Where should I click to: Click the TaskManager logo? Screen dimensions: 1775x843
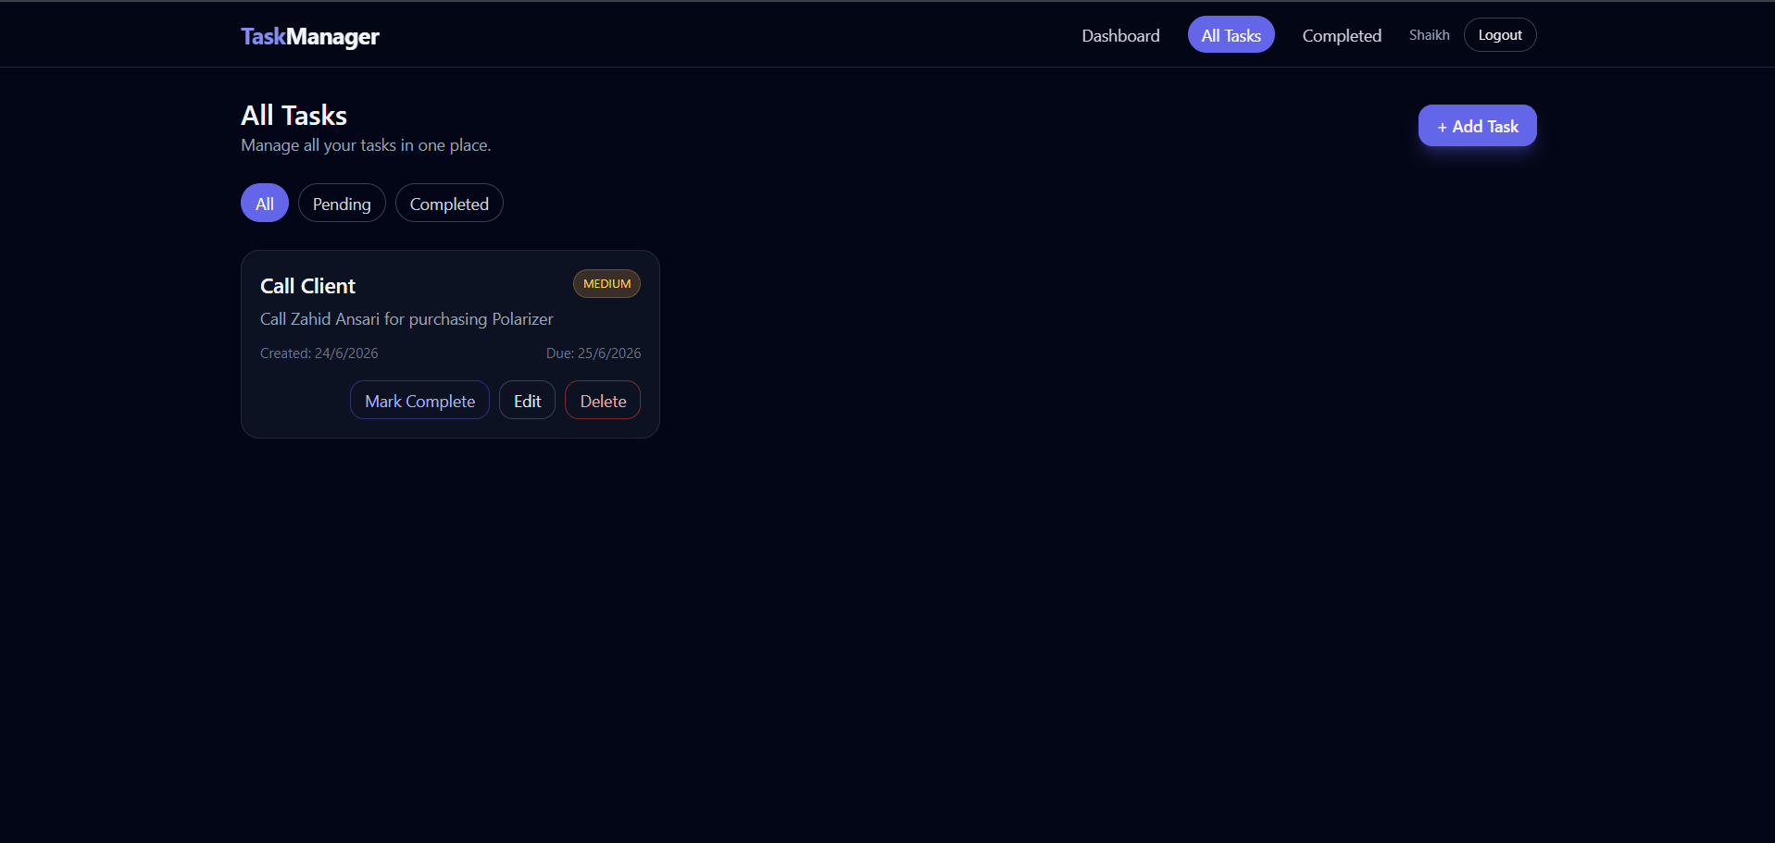(309, 36)
